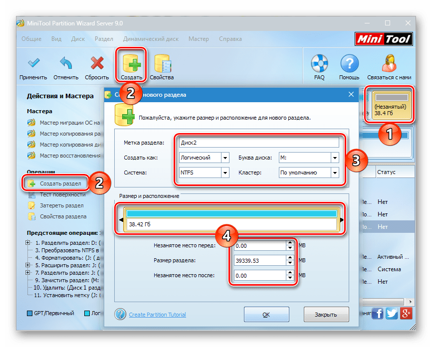Screen dimensions: 432x347
Task: Open the Диск menu
Action: 78,39
